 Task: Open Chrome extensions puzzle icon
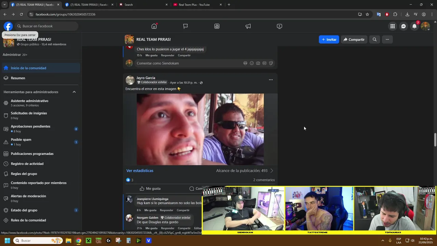[395, 14]
